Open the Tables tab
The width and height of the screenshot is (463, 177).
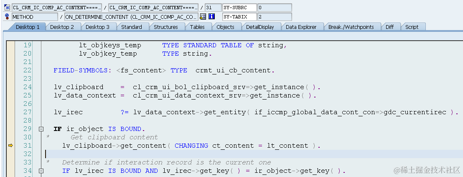tap(197, 27)
